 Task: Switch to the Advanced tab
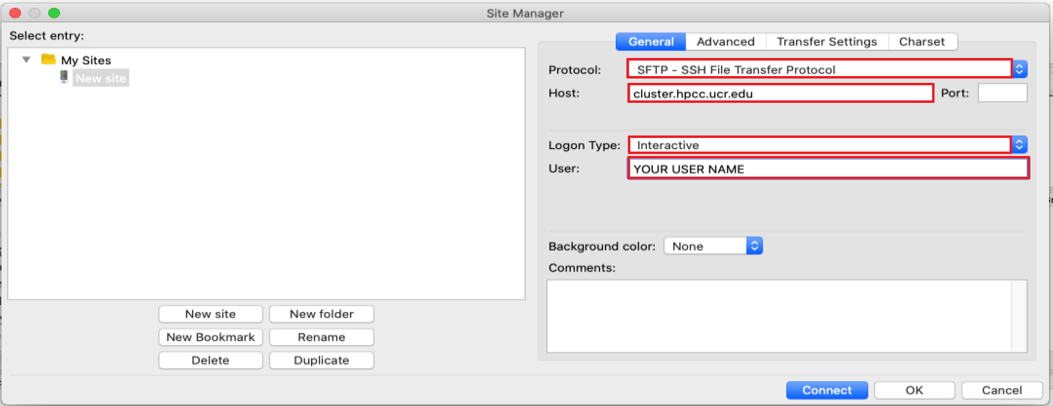(725, 42)
